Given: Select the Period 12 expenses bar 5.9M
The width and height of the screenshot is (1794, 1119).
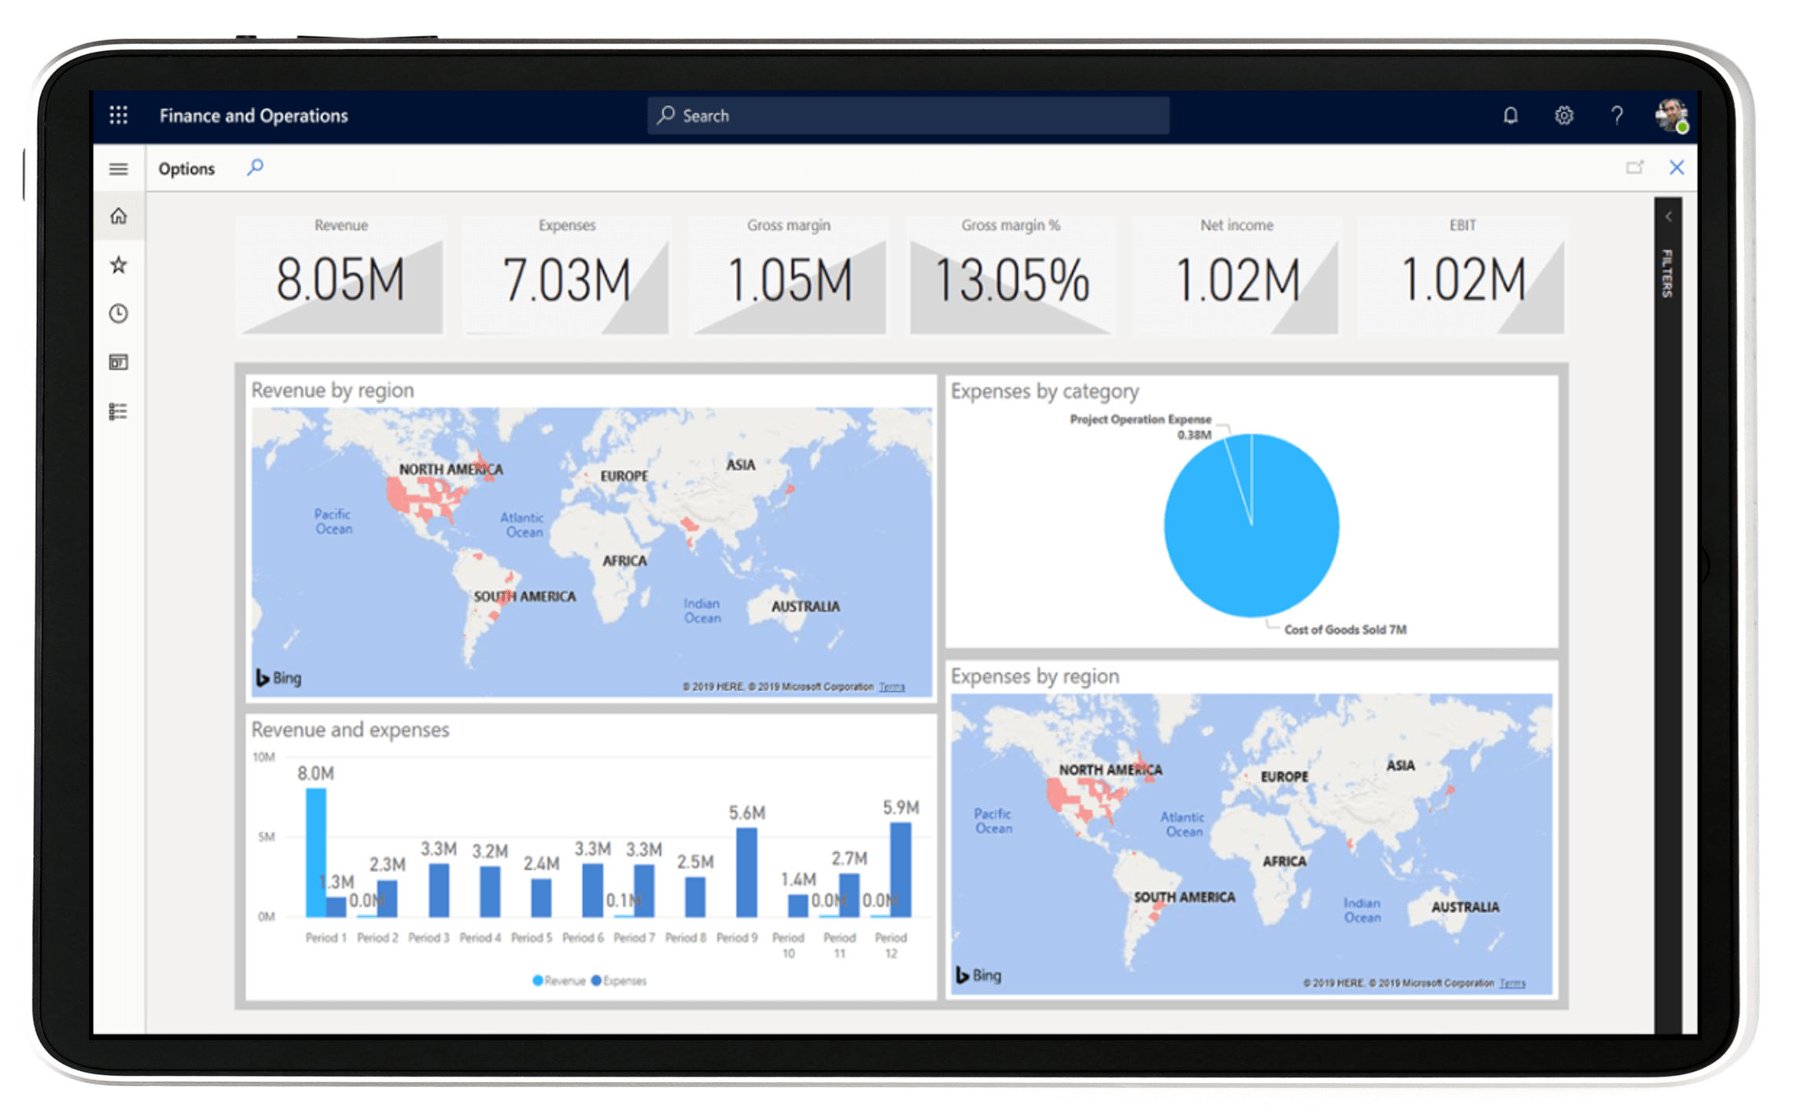Looking at the screenshot, I should [901, 870].
